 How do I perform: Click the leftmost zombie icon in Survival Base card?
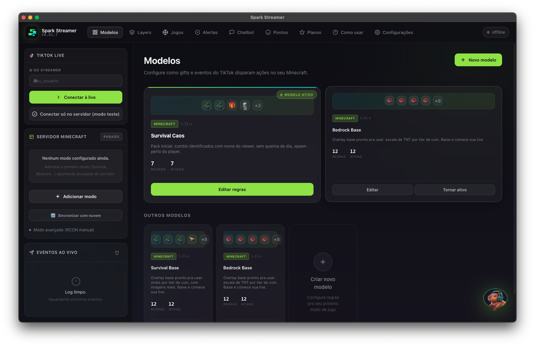coord(156,239)
